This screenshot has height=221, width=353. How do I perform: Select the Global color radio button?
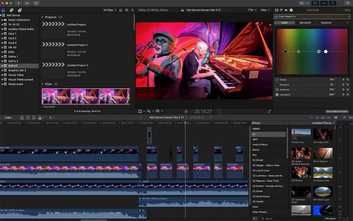point(277,80)
